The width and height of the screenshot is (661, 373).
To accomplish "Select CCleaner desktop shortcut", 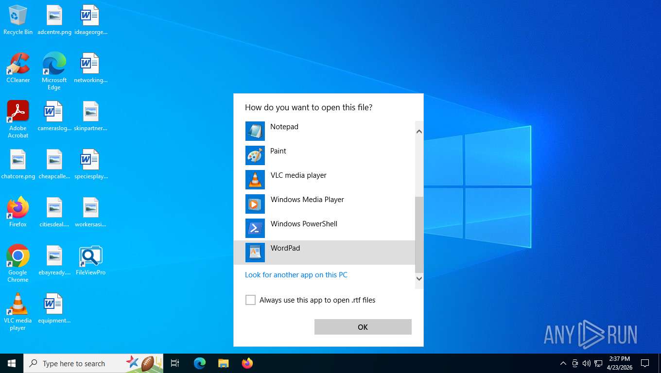I will (18, 68).
